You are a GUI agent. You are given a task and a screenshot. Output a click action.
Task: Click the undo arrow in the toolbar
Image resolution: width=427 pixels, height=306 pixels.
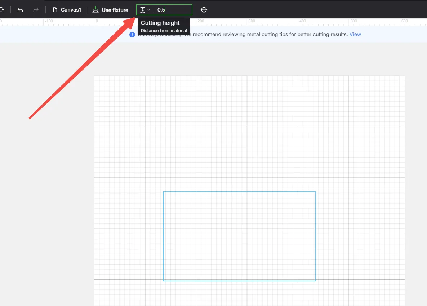pos(20,10)
